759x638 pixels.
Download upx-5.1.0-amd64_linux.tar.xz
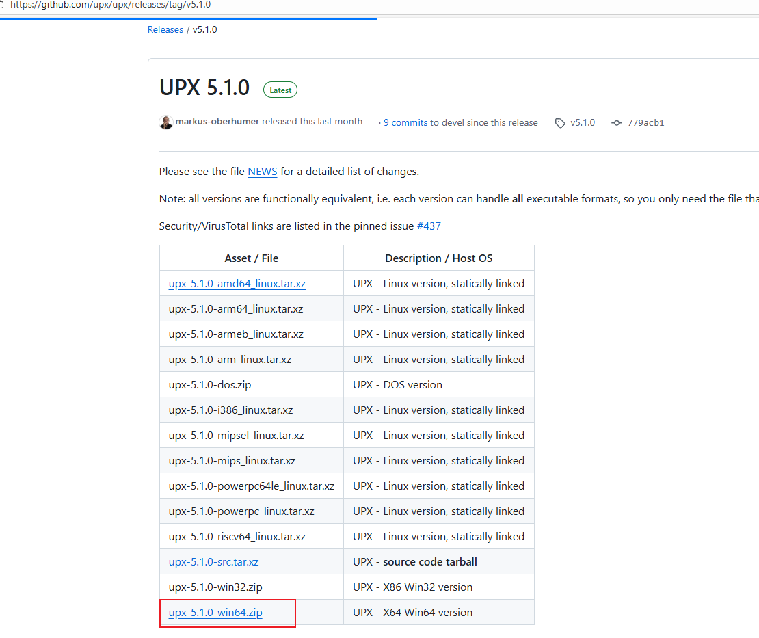tap(237, 284)
